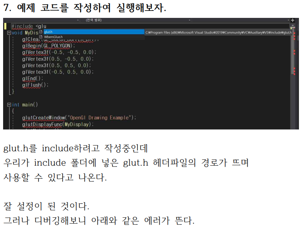Screen dimensions: 304x229
Task: Click the split editor plus icon
Action: point(293,20)
